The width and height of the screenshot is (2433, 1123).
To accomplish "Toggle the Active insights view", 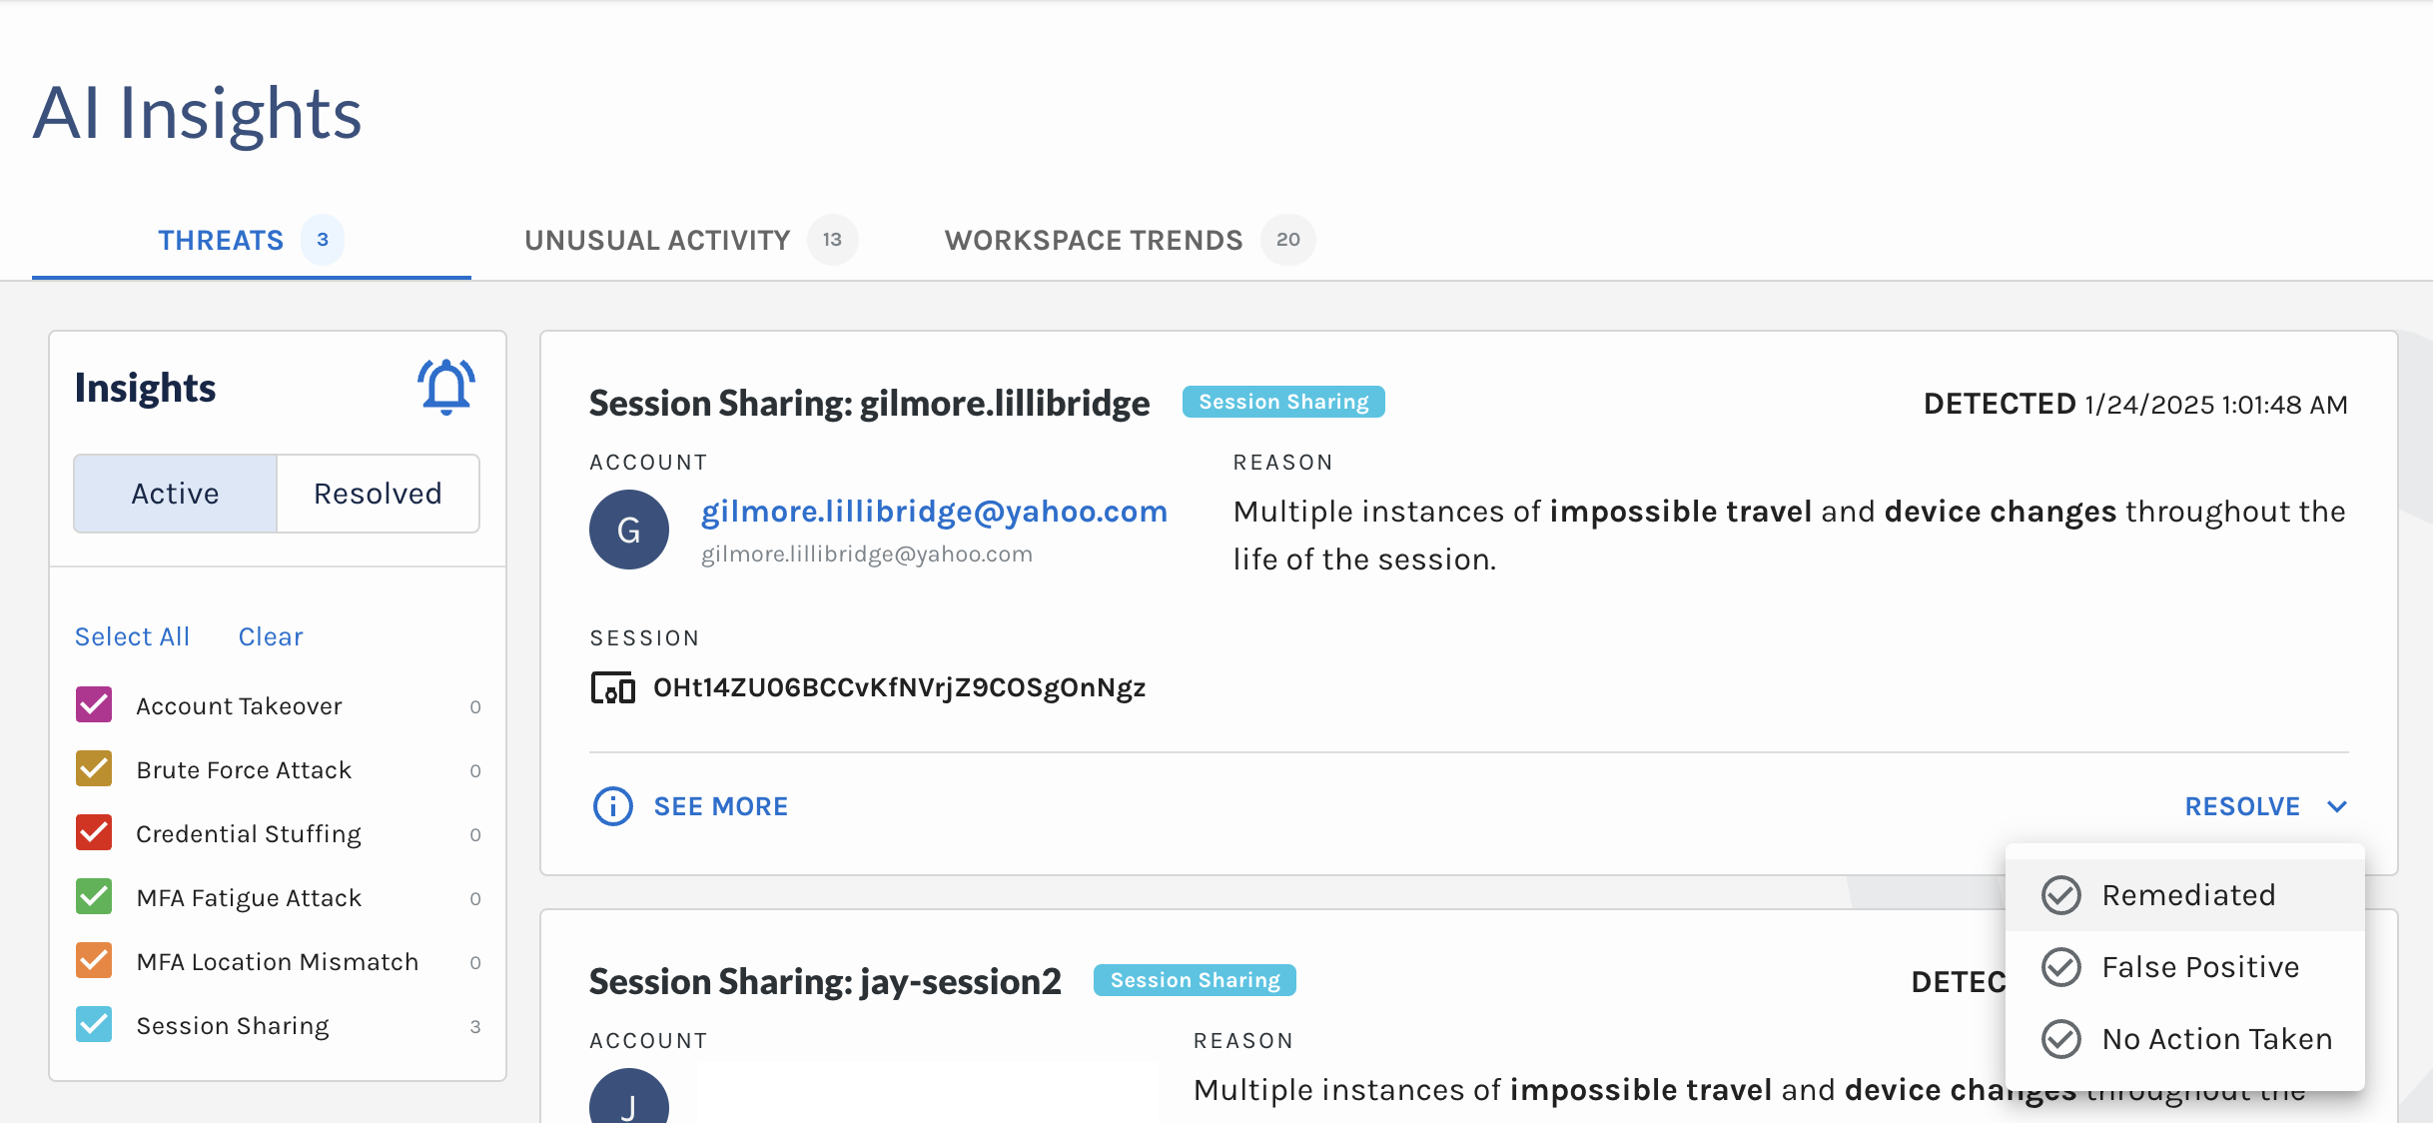I will 174,493.
